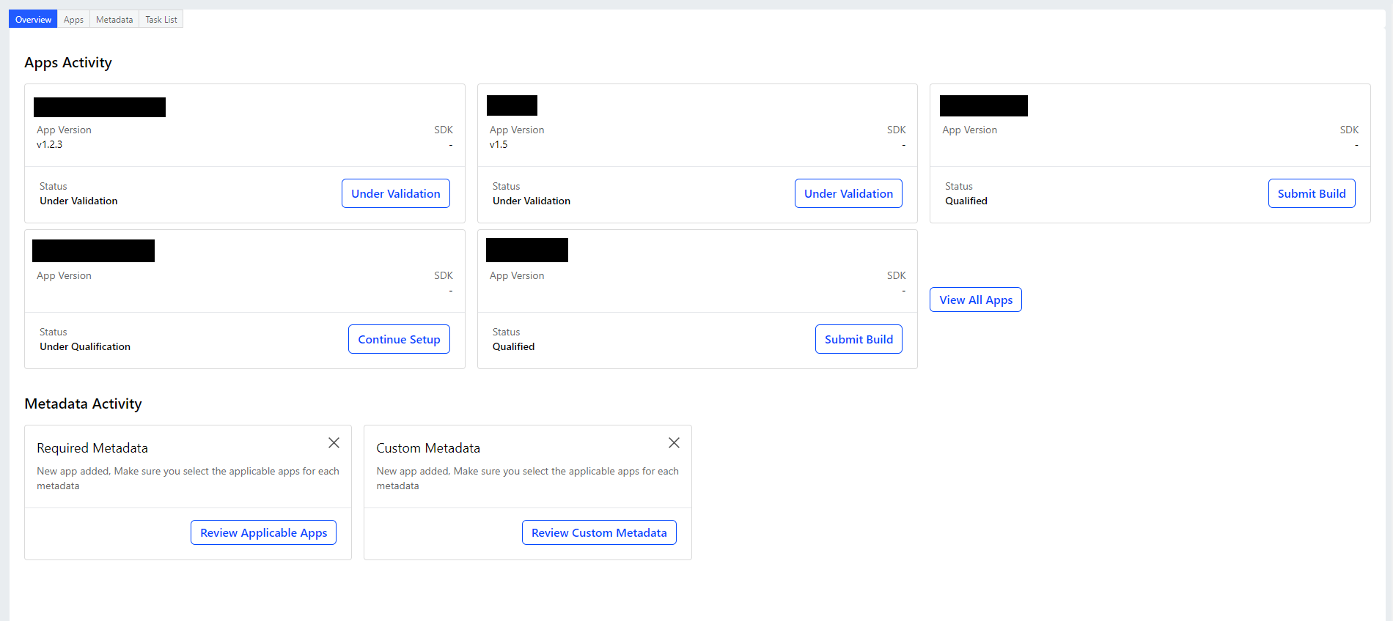This screenshot has width=1393, height=621.
Task: Open View All Apps
Action: pos(975,300)
